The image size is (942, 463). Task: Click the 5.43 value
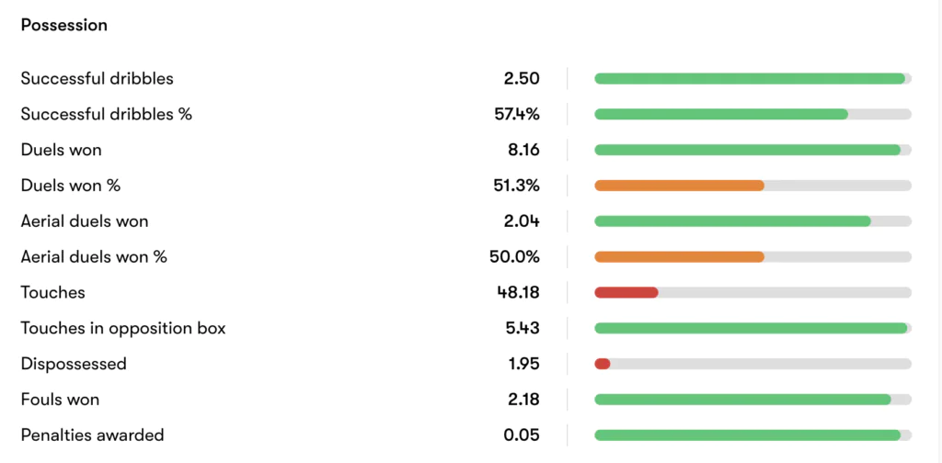(522, 328)
